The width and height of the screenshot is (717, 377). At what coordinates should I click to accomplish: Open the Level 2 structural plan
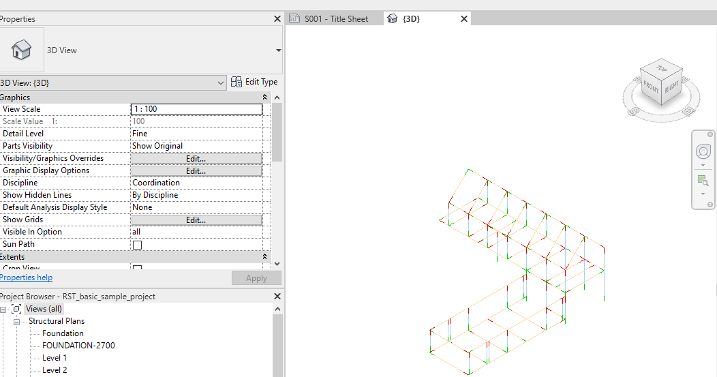(55, 371)
